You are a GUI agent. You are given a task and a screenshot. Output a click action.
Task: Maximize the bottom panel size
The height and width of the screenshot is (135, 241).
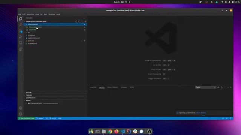228,87
